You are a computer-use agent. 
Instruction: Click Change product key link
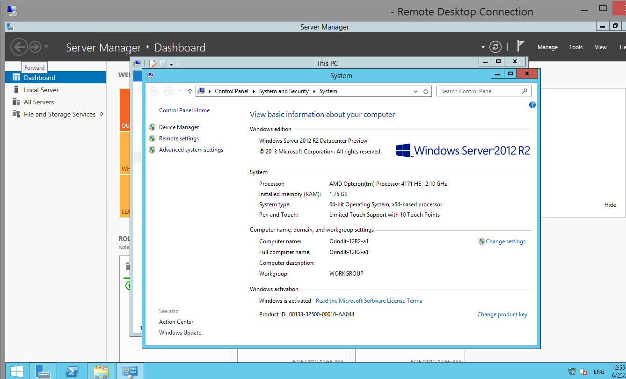(502, 314)
